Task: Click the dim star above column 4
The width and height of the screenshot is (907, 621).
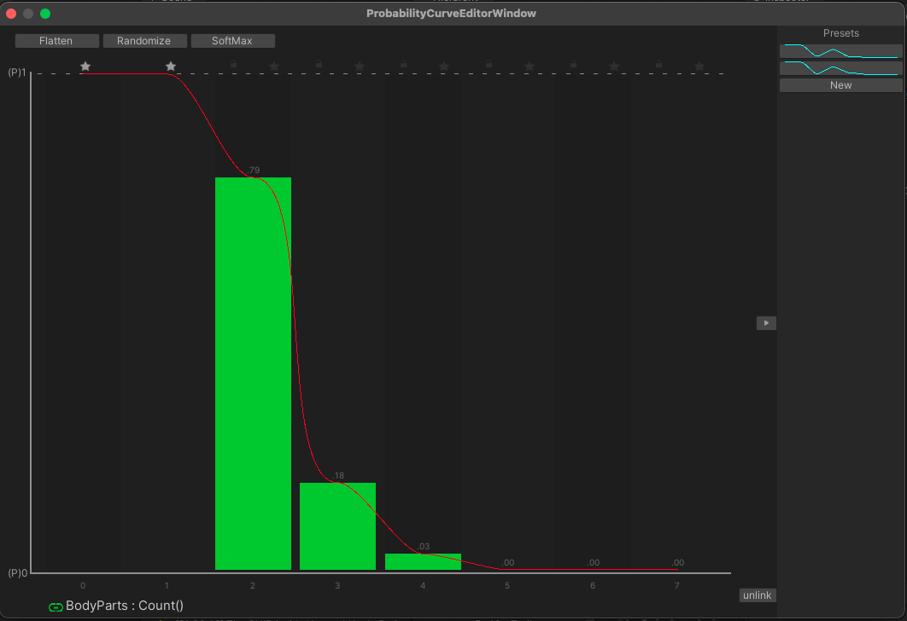Action: point(444,67)
